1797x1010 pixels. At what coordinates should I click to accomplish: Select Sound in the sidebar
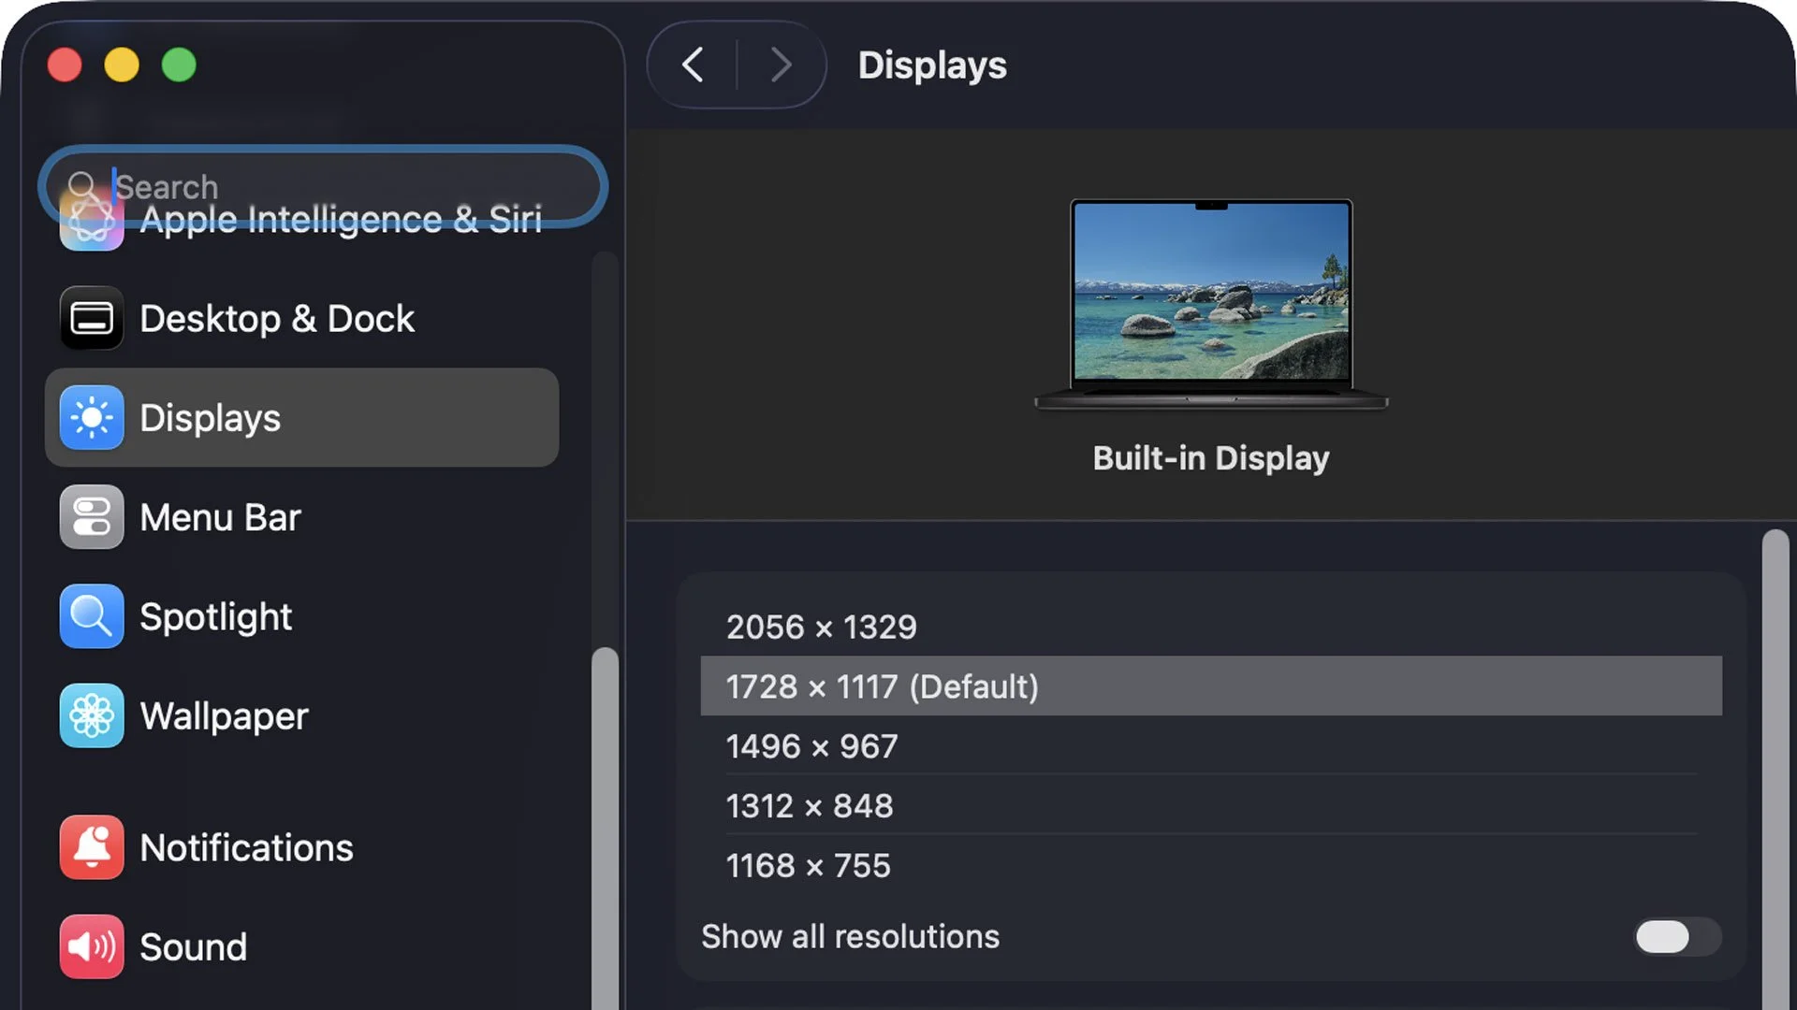point(301,946)
